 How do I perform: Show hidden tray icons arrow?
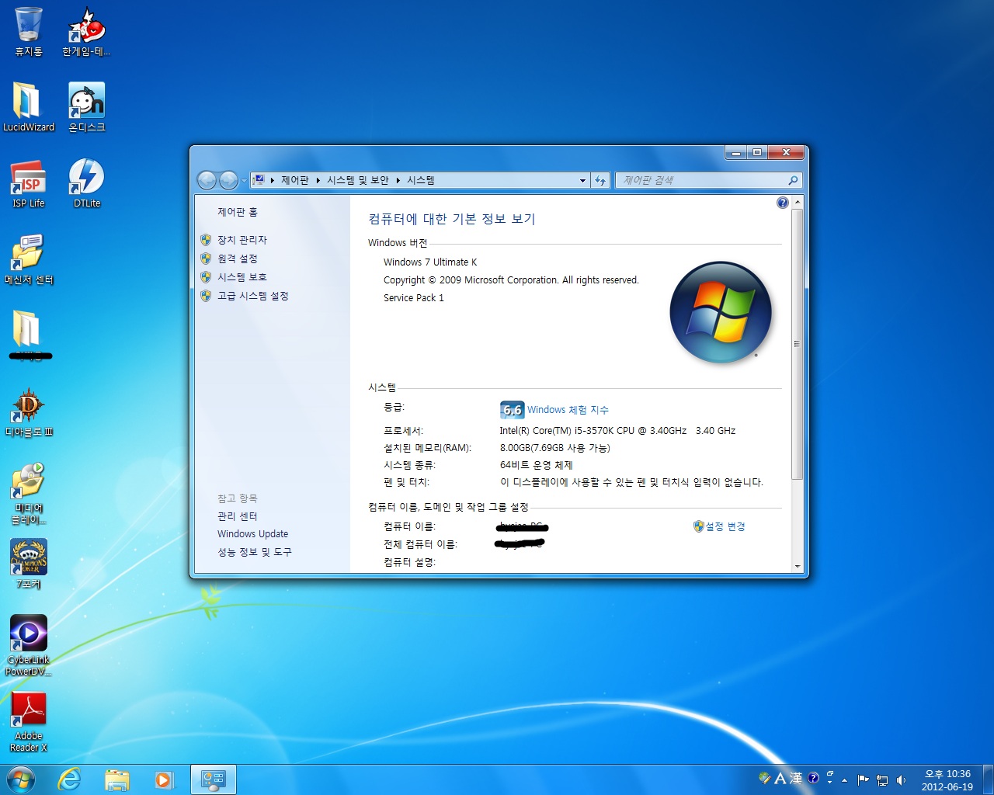click(x=844, y=780)
